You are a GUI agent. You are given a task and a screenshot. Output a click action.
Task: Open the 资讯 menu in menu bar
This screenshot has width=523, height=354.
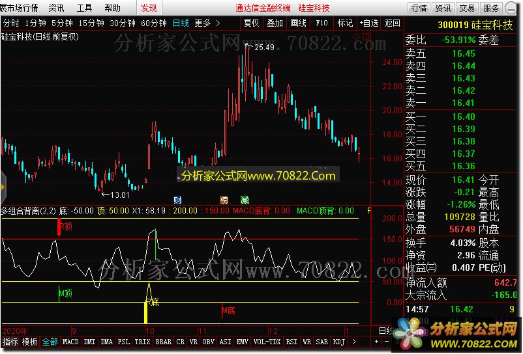tap(57, 8)
